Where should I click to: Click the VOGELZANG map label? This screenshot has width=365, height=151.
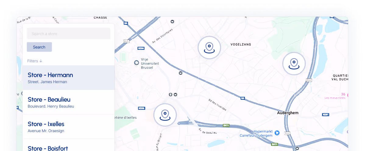(x=241, y=44)
